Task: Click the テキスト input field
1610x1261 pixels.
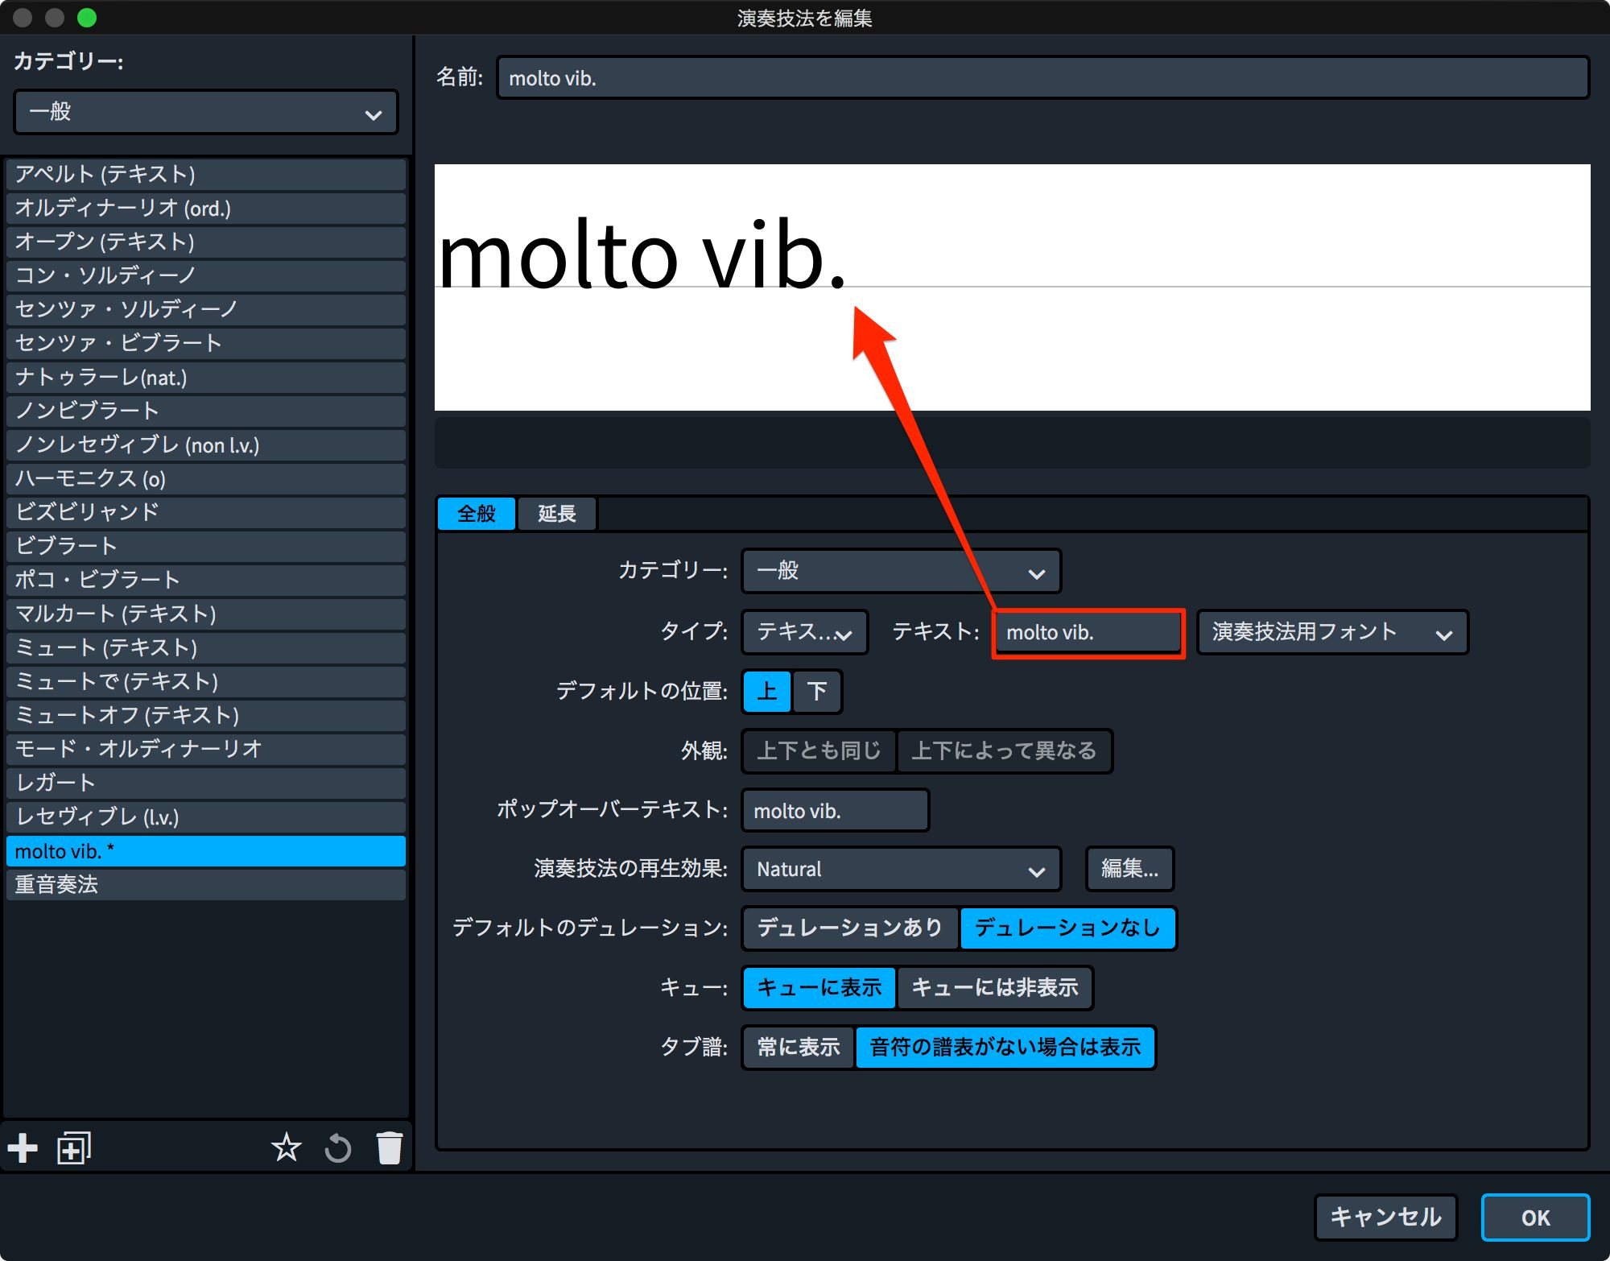Action: pyautogui.click(x=1088, y=633)
